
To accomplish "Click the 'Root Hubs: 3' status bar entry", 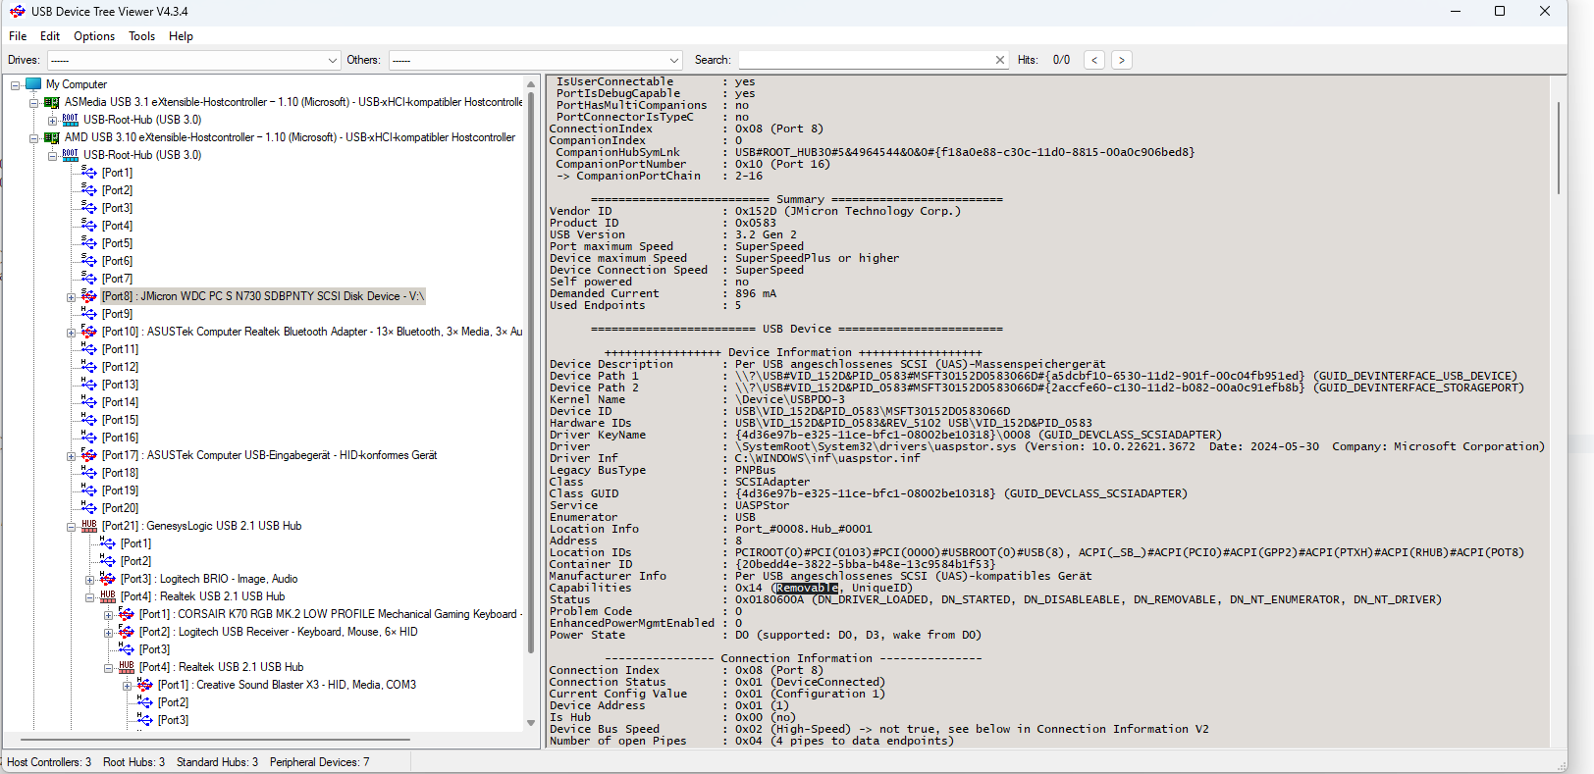I will [x=133, y=762].
